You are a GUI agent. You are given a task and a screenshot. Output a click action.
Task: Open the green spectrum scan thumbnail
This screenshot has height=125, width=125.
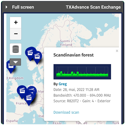tap(82, 72)
